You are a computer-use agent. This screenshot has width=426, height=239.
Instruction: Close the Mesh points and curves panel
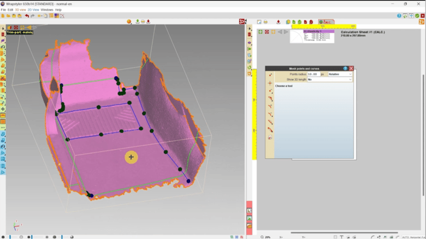click(x=351, y=68)
